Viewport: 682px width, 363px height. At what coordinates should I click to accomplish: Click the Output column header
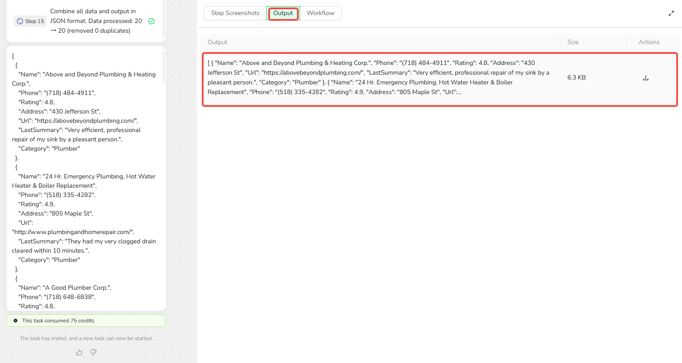point(217,42)
